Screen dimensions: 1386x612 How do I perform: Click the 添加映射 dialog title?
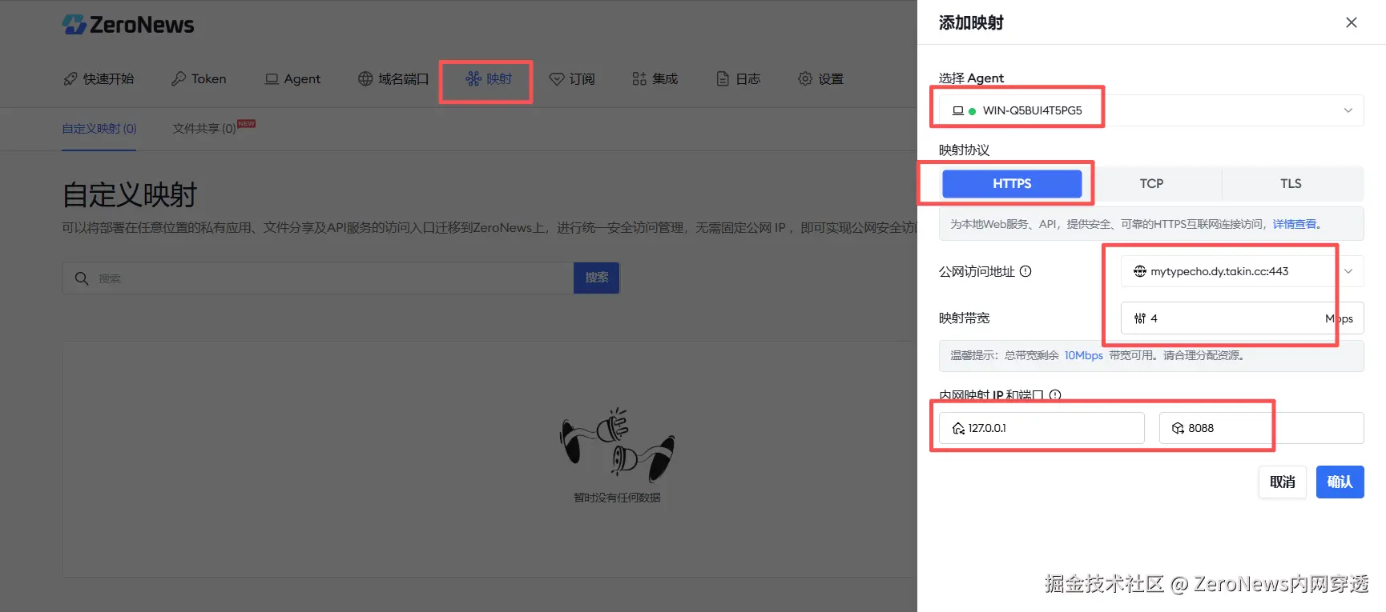[971, 22]
